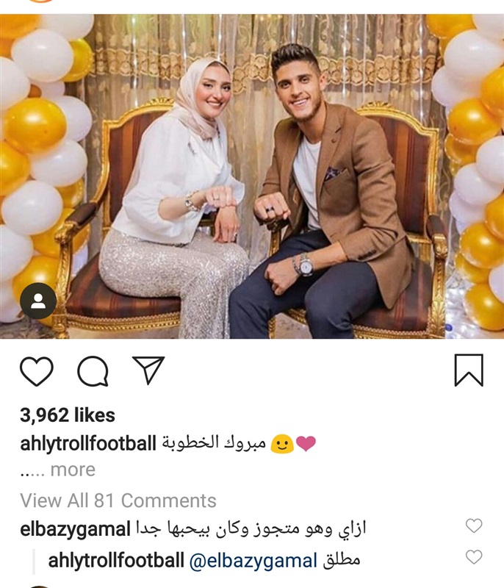Image resolution: width=504 pixels, height=588 pixels.
Task: Open ahlytrollfootball profile from the caption
Action: point(88,443)
